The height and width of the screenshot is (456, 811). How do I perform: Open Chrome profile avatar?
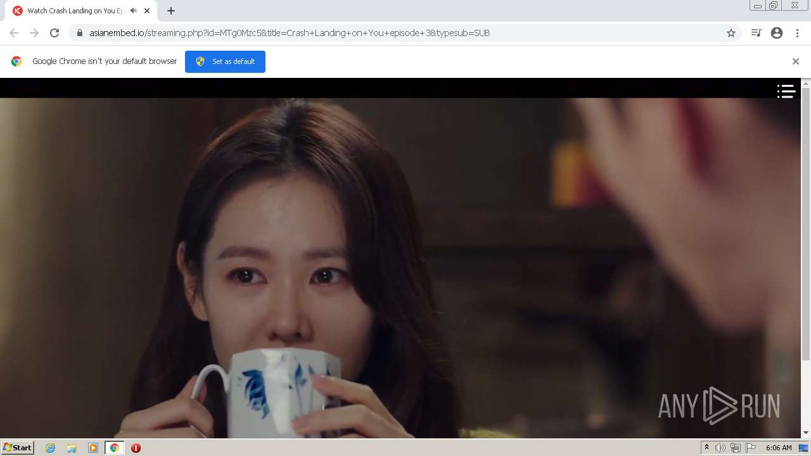(777, 33)
